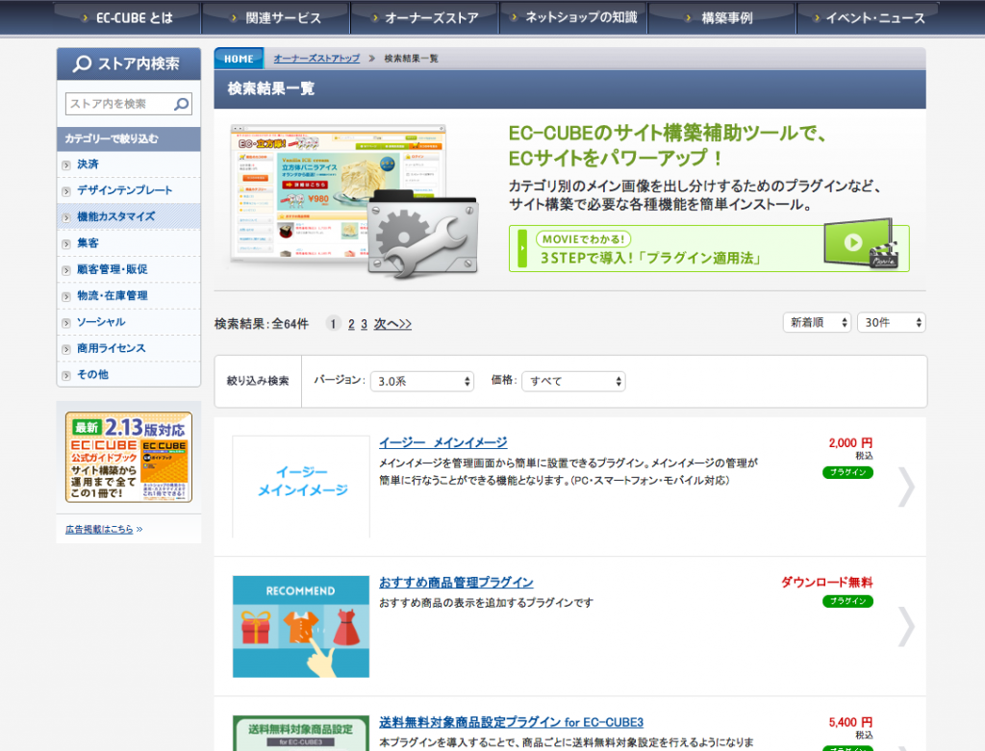Image resolution: width=985 pixels, height=751 pixels.
Task: Click the 検索結果:全64件 result count
Action: pyautogui.click(x=262, y=324)
